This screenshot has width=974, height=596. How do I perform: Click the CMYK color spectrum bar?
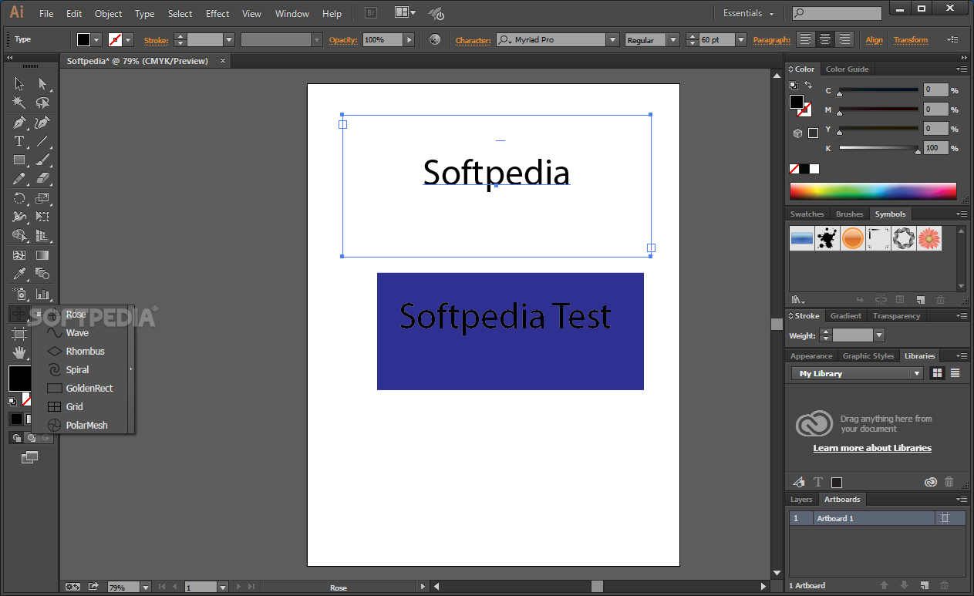click(x=873, y=191)
